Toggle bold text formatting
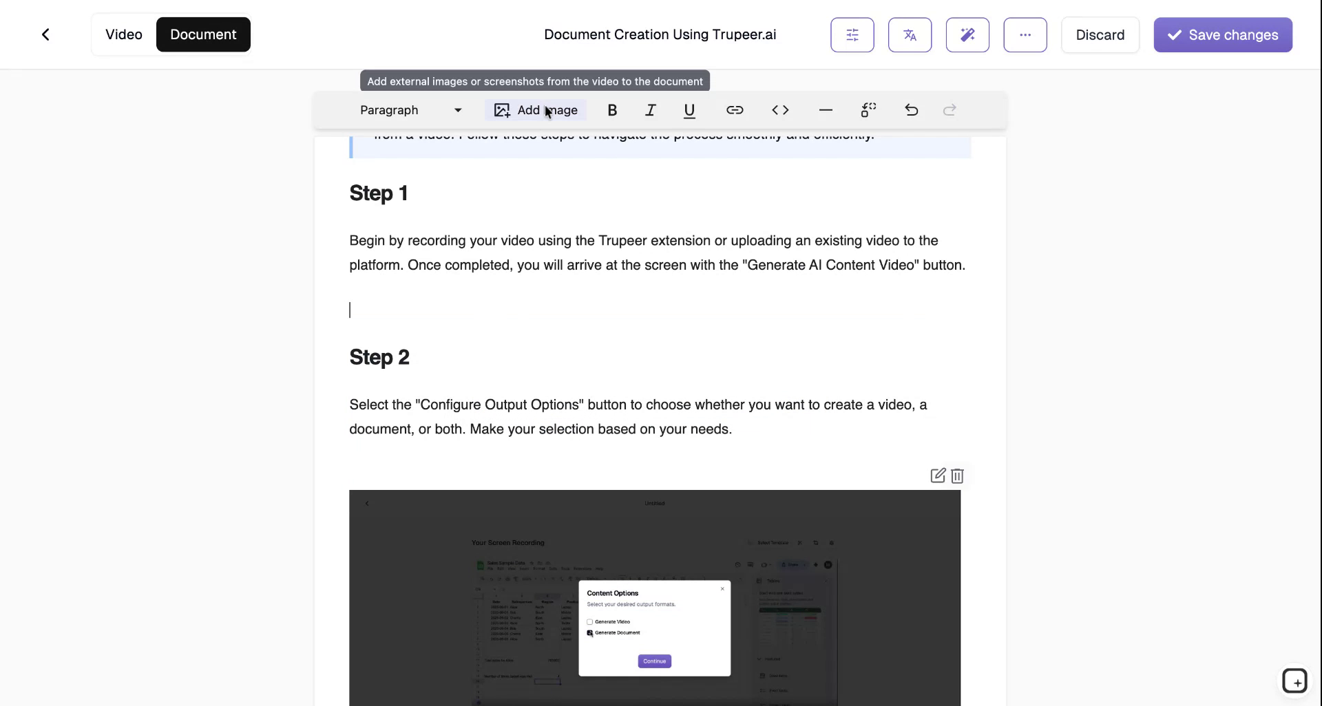The width and height of the screenshot is (1322, 706). click(612, 110)
